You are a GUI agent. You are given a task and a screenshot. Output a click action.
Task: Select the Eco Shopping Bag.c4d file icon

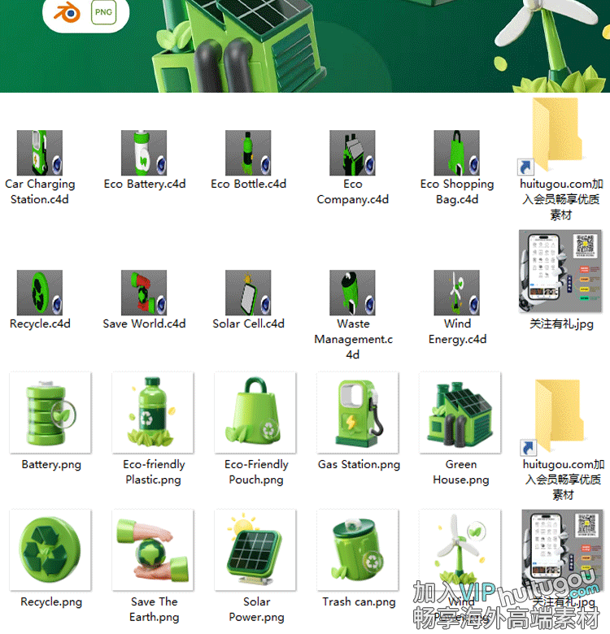pos(457,153)
